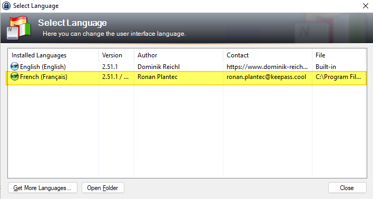This screenshot has height=199, width=373.
Task: Click the Dominik Reichl author cell
Action: click(x=159, y=67)
